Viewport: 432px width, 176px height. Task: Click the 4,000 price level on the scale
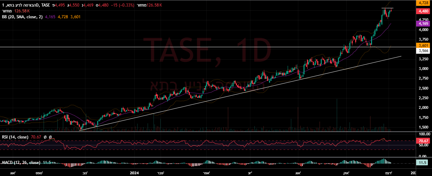coord(423,30)
